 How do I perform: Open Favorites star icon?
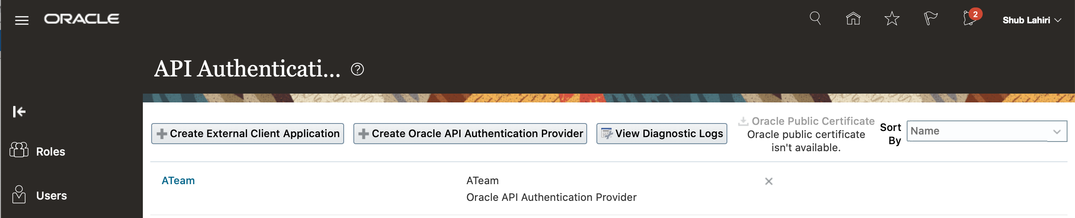click(892, 19)
